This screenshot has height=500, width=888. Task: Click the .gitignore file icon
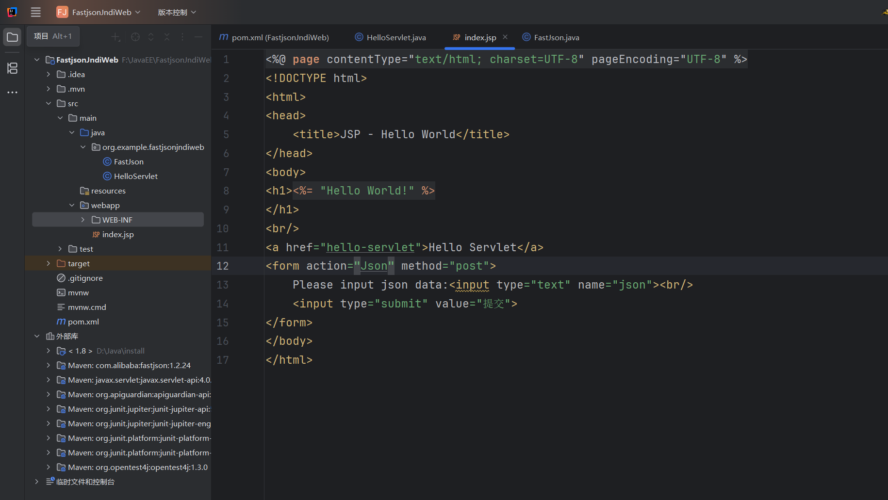[x=61, y=278]
